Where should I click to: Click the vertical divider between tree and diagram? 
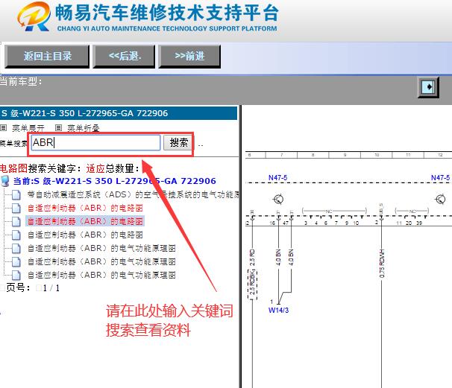[240, 247]
